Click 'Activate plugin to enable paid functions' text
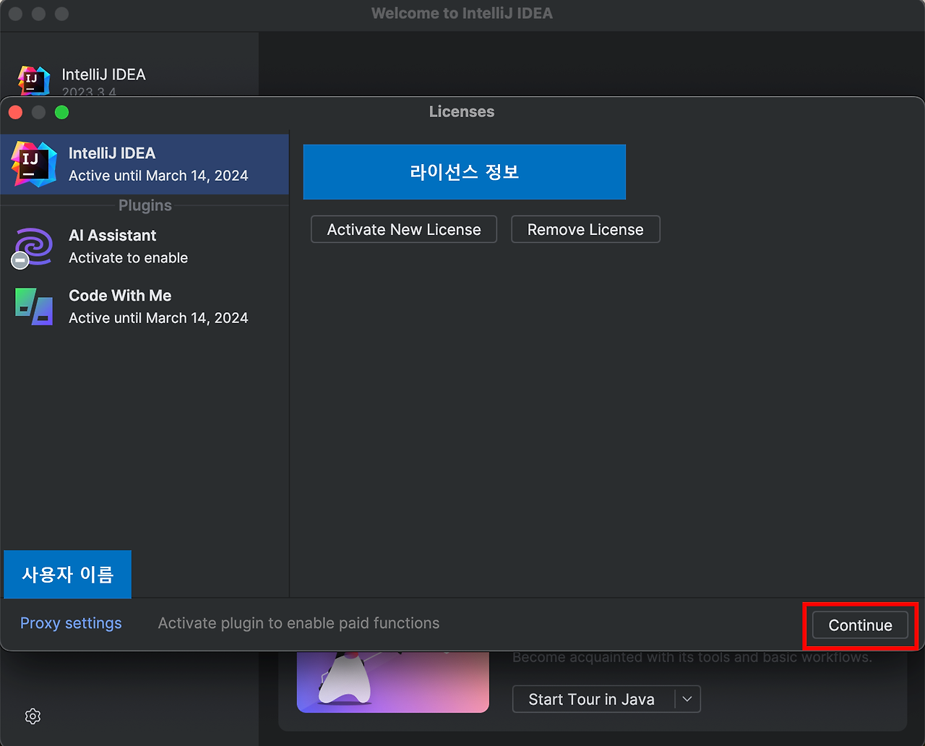This screenshot has height=746, width=925. (x=298, y=623)
